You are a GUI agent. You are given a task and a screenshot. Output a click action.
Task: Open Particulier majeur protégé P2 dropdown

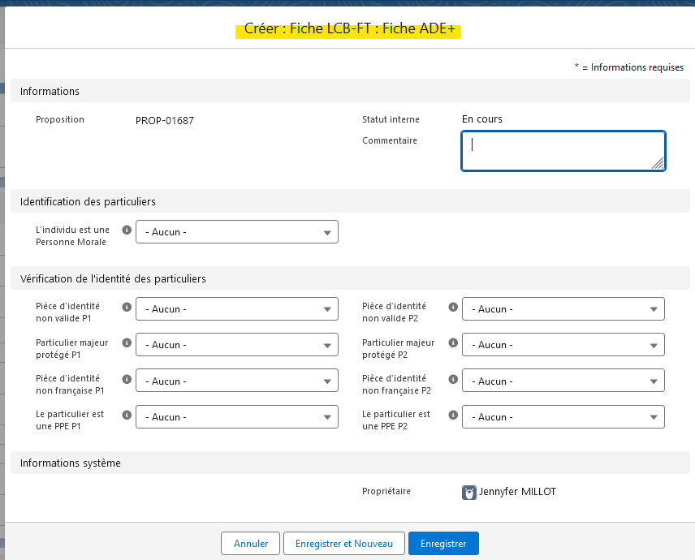pyautogui.click(x=563, y=345)
